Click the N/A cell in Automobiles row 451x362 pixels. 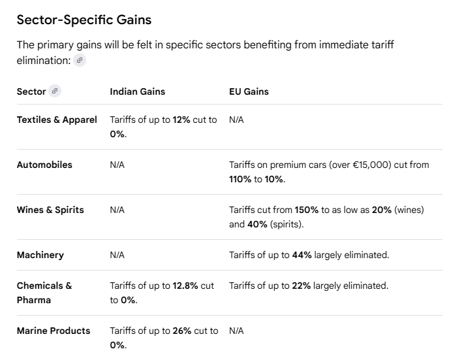pos(117,165)
